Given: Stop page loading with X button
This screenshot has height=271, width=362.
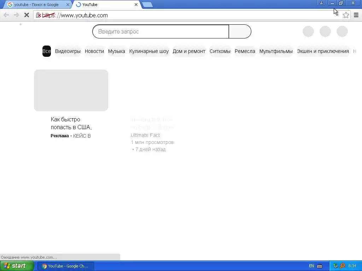Looking at the screenshot, I should [x=27, y=15].
